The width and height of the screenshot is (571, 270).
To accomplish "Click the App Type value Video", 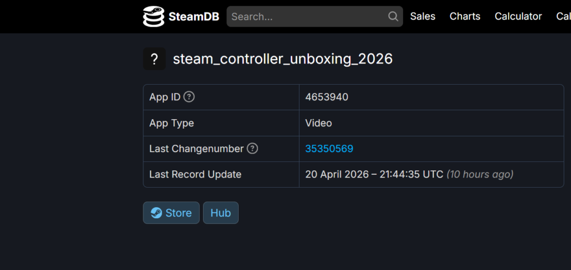I will pos(318,123).
